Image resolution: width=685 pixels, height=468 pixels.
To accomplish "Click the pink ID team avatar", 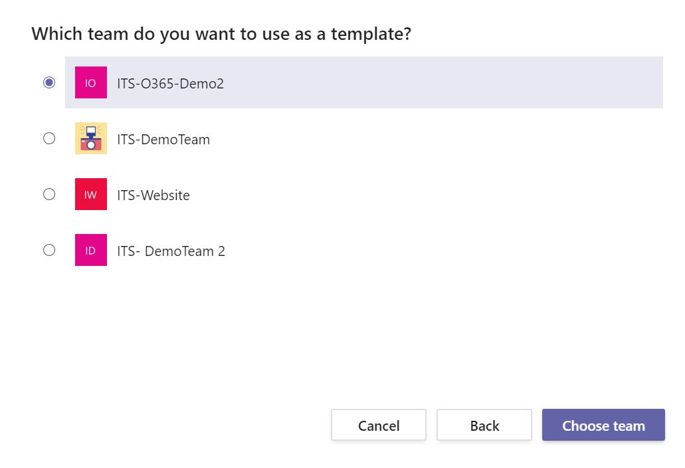I will (91, 251).
